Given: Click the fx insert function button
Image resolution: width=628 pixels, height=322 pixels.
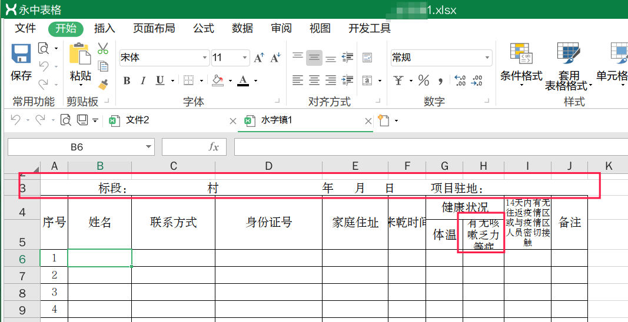Looking at the screenshot, I should [x=214, y=147].
